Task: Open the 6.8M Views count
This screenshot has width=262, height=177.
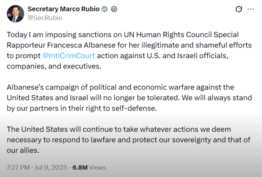Action: (89, 168)
